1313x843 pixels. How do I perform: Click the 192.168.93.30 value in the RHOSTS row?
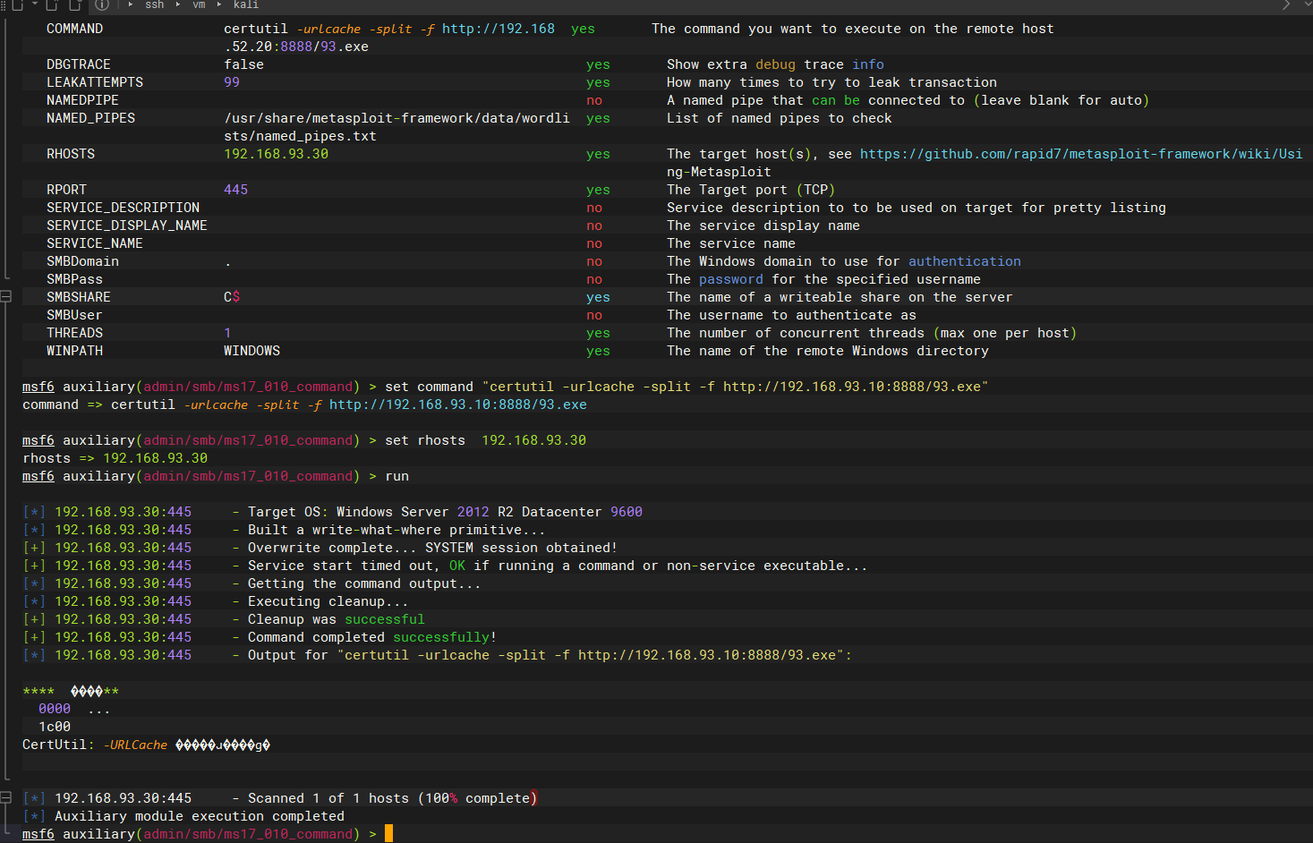pyautogui.click(x=277, y=154)
